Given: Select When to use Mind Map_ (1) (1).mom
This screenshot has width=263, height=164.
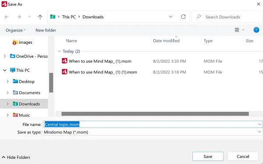Looking at the screenshot, I should click(103, 72).
